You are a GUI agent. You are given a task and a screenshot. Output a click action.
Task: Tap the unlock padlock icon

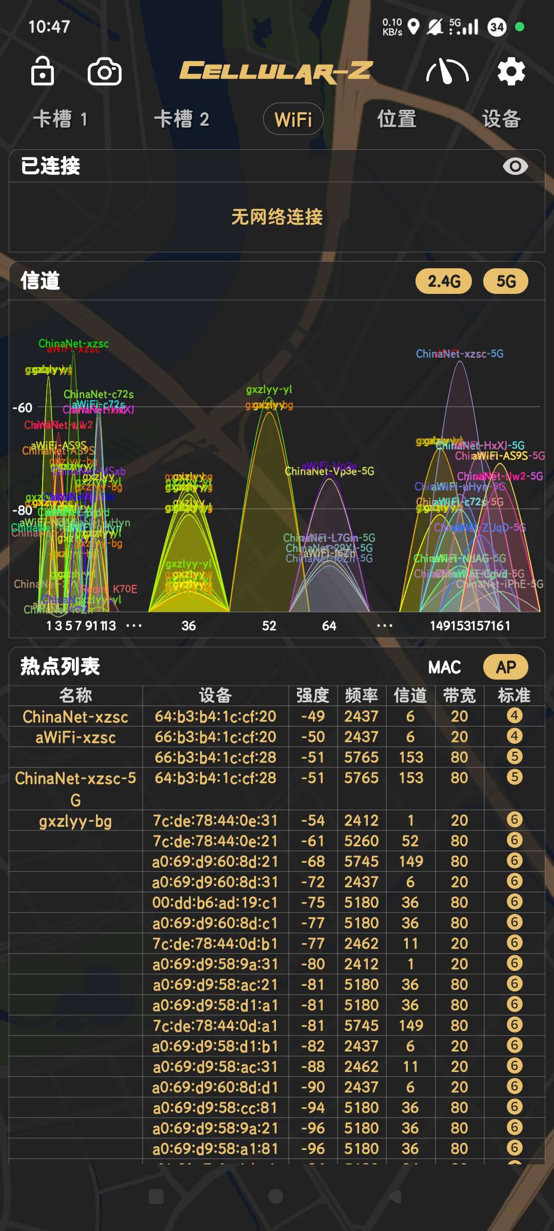click(42, 71)
